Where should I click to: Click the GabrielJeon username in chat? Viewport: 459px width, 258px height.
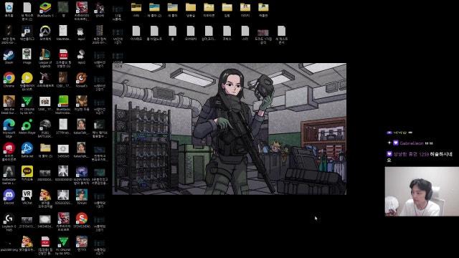tap(411, 143)
